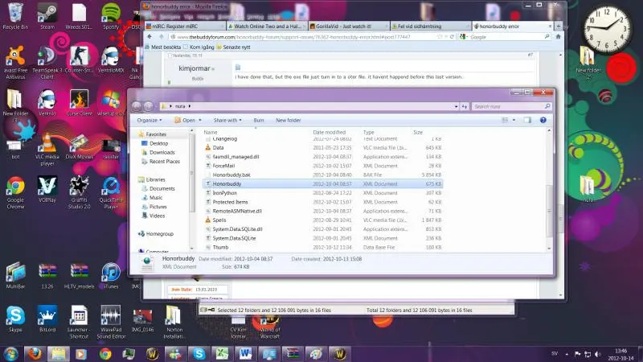This screenshot has width=643, height=362.
Task: Open Kom igång bookmark
Action: 199,47
